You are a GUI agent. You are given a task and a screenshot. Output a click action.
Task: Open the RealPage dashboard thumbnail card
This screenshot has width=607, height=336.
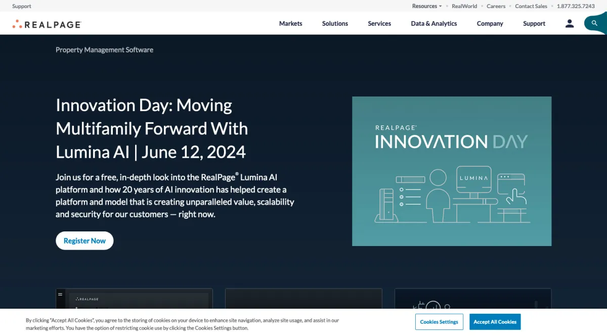pos(134,299)
